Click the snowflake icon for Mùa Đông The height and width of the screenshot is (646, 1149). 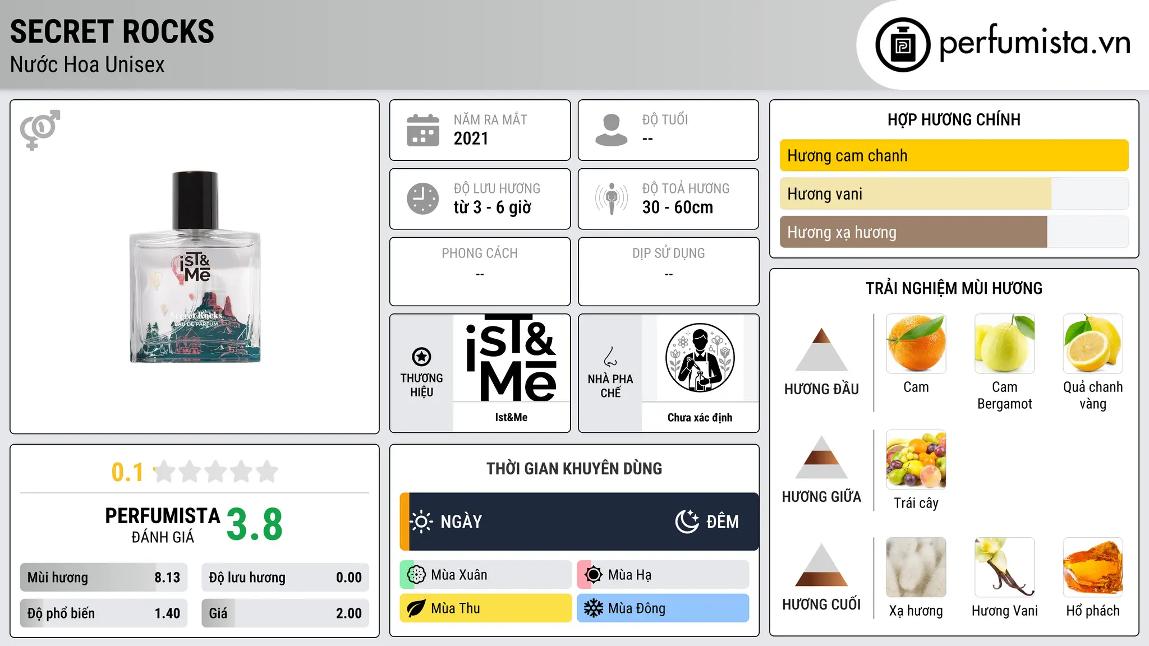[x=594, y=608]
